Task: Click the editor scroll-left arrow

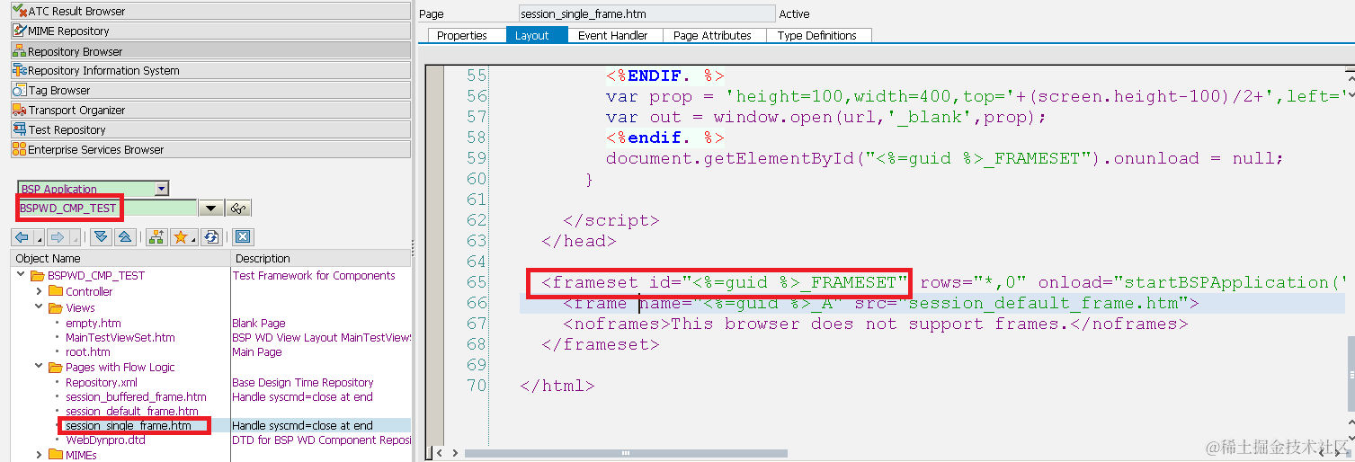Action: [440, 453]
